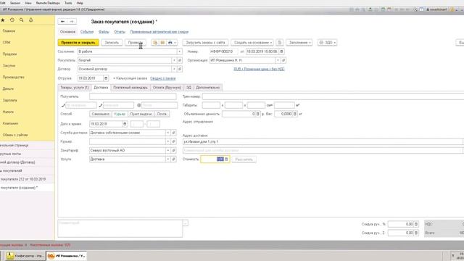Switch to Платежный календарь tab
The height and width of the screenshot is (261, 464).
click(130, 88)
